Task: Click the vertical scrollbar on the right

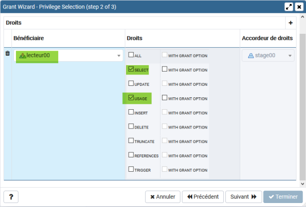Action: [302, 99]
